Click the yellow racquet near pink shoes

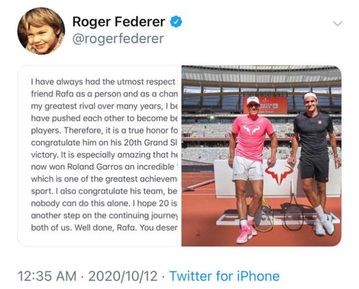264,215
